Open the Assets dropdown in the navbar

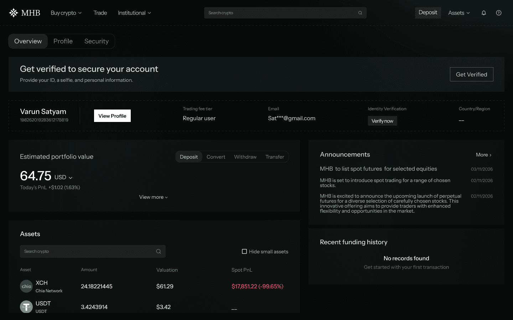459,12
